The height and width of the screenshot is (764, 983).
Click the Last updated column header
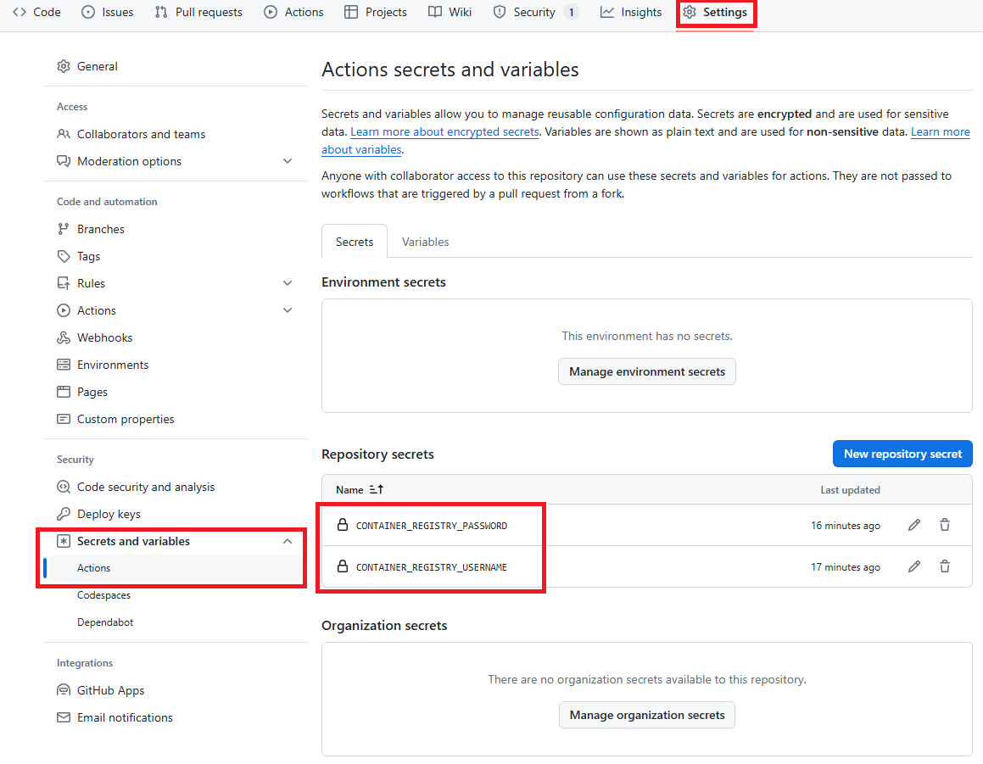(850, 490)
